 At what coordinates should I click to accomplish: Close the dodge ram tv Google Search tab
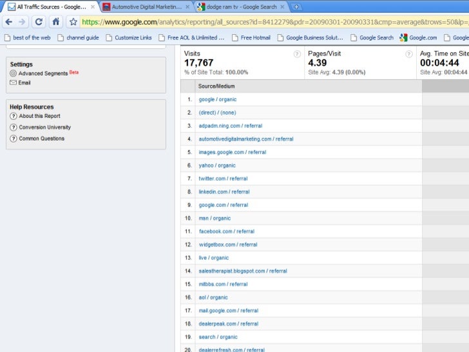point(282,6)
